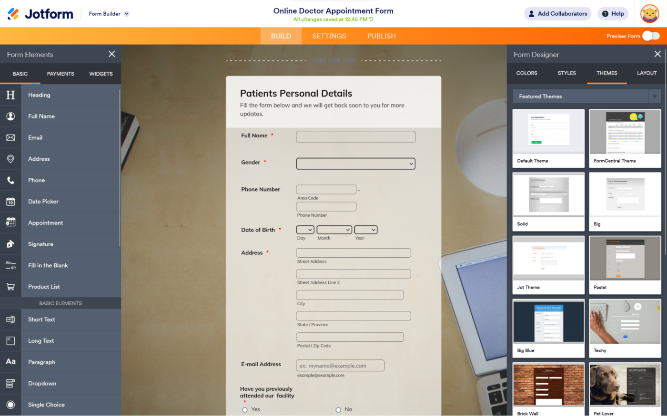Click the Add Collaborators button

tap(557, 14)
